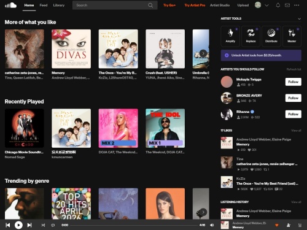
Task: Open the MIX 1 The Weeknd playlist
Action: pos(165,128)
